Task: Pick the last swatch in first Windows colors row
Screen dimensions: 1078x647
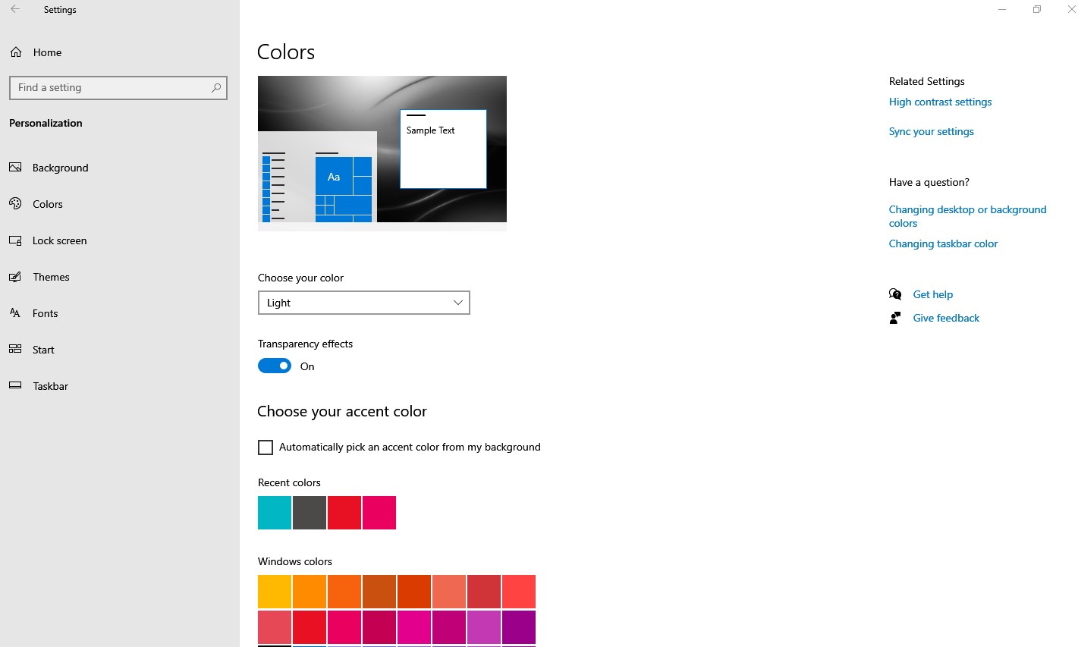Action: (x=519, y=592)
